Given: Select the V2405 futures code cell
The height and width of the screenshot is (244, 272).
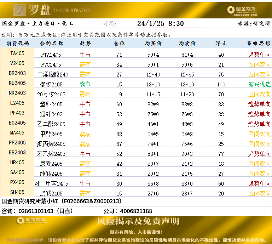Looking at the screenshot, I should point(17,63).
